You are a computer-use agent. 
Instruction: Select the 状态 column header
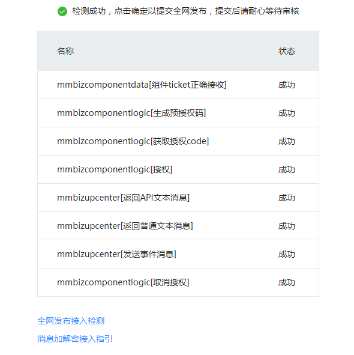pyautogui.click(x=287, y=51)
